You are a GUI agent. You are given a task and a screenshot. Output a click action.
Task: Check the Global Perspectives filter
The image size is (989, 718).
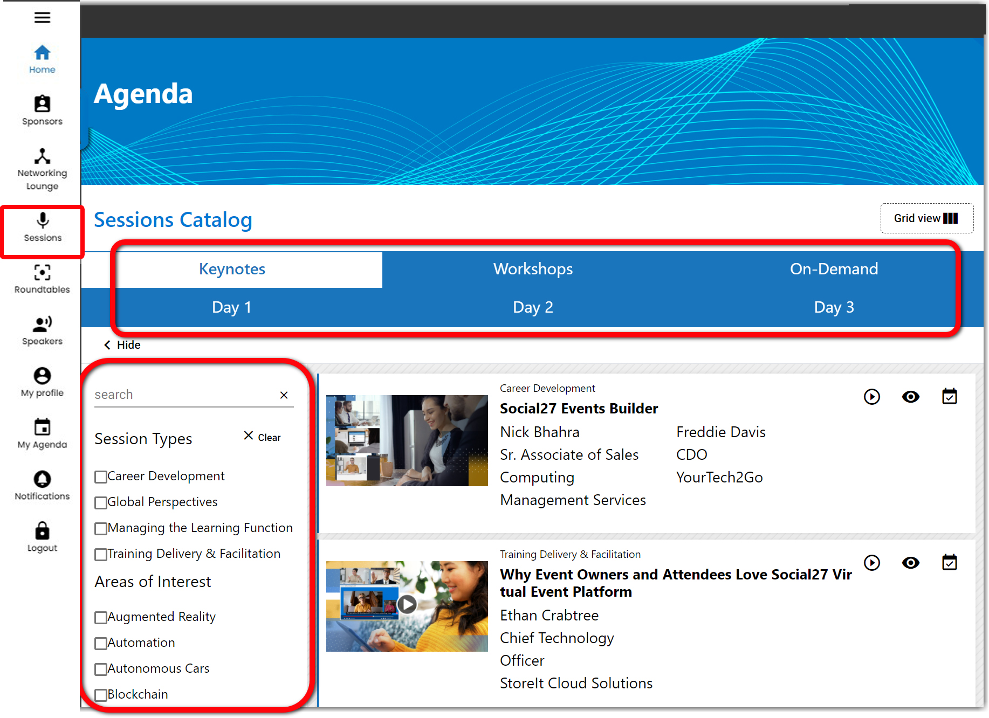pos(101,503)
